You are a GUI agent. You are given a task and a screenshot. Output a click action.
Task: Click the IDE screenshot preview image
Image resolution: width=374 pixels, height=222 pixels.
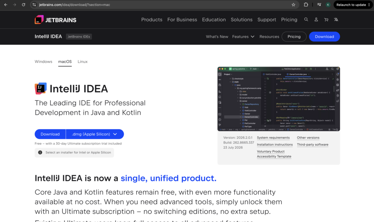point(279,99)
